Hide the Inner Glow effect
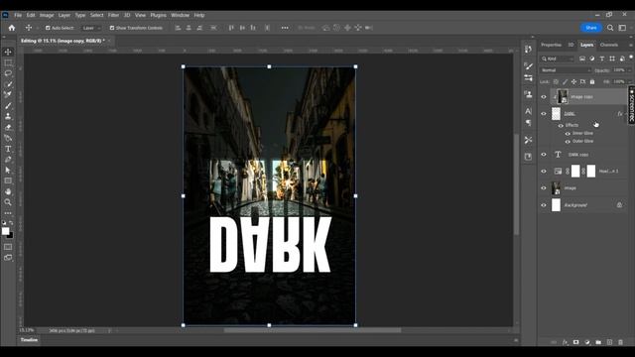635x357 pixels. 568,134
